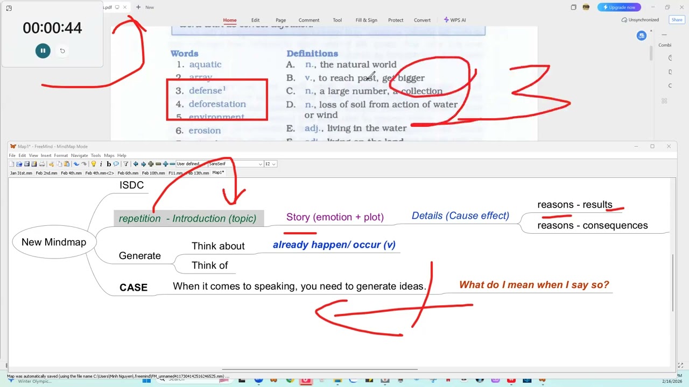Click the blue floating translate icon in PDF
Screen dimensions: 689x387
click(641, 35)
